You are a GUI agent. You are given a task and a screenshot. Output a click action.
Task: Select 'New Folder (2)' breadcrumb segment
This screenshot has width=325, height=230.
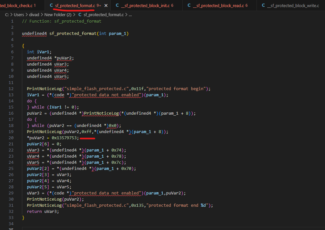point(58,15)
